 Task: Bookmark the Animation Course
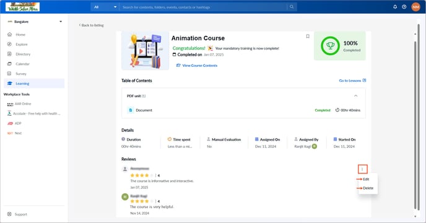click(308, 36)
